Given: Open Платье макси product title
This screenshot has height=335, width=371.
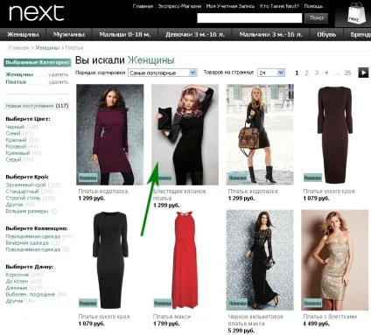Looking at the screenshot, I should pos(171,317).
